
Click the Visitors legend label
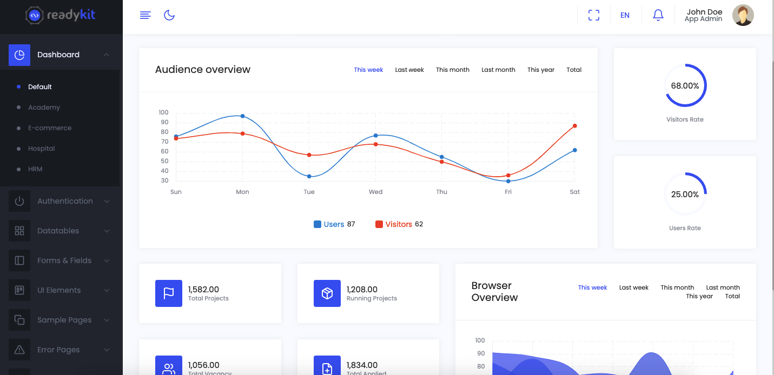point(399,224)
